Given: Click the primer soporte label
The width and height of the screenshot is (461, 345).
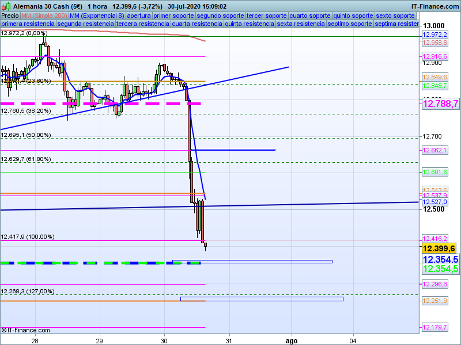Looking at the screenshot, I should pos(174,16).
